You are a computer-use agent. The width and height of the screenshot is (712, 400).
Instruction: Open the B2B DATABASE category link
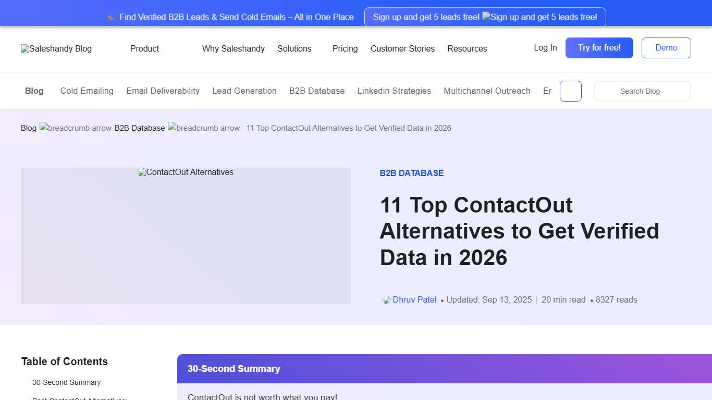411,173
